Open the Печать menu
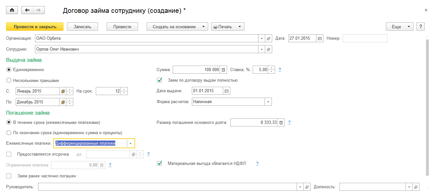The image size is (433, 194). (x=227, y=27)
